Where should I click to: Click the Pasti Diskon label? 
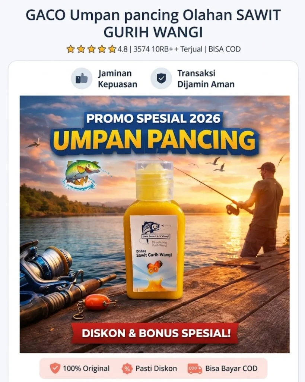[156, 368]
